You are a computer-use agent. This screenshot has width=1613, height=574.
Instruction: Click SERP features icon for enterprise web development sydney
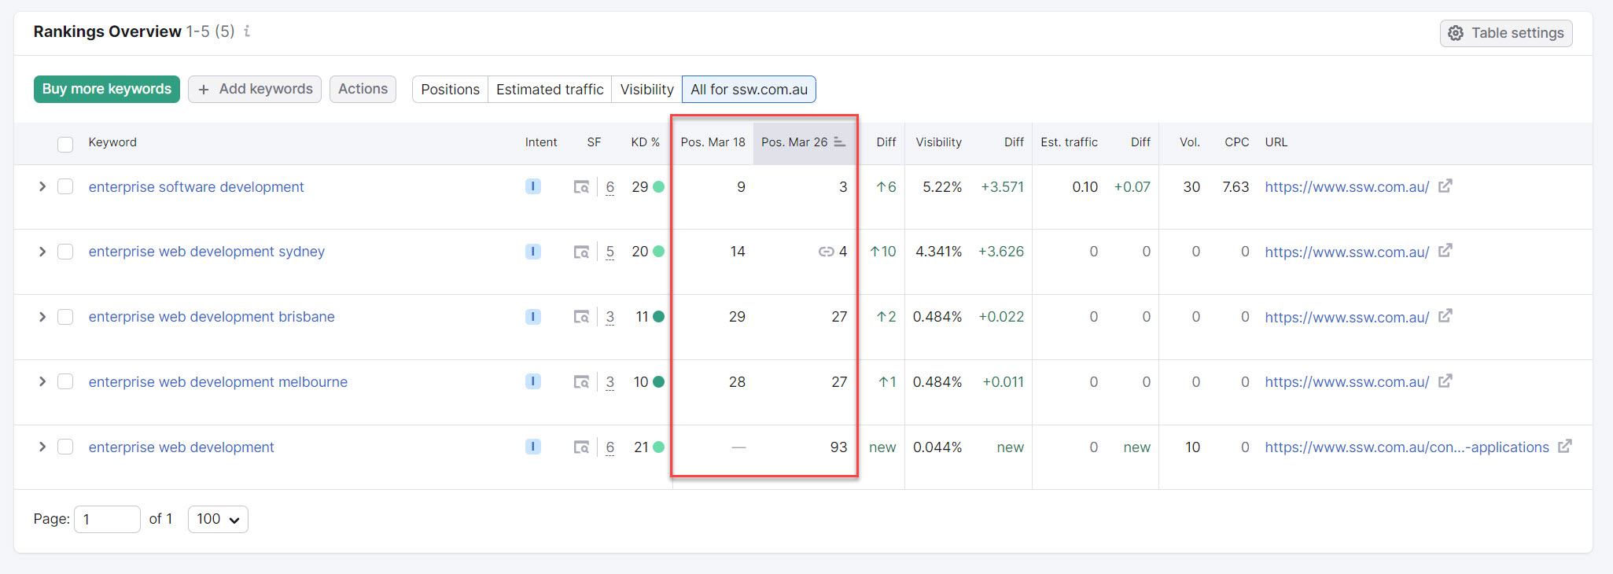click(x=581, y=252)
